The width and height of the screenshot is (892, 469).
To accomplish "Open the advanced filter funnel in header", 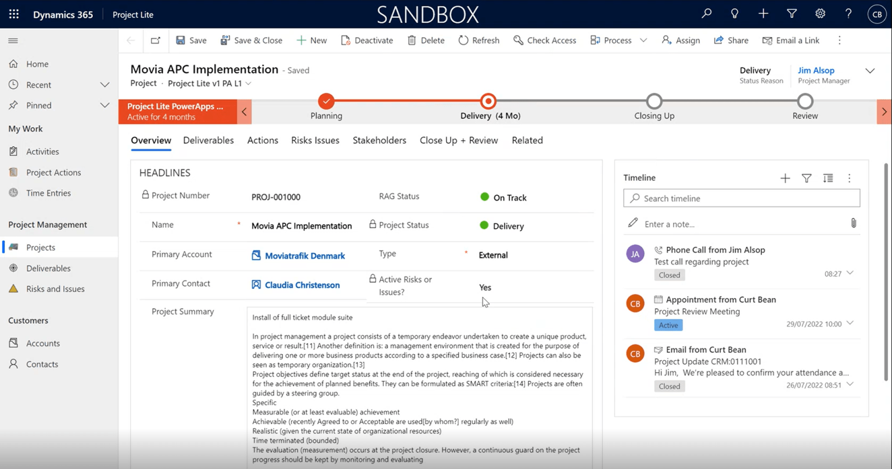I will point(792,14).
